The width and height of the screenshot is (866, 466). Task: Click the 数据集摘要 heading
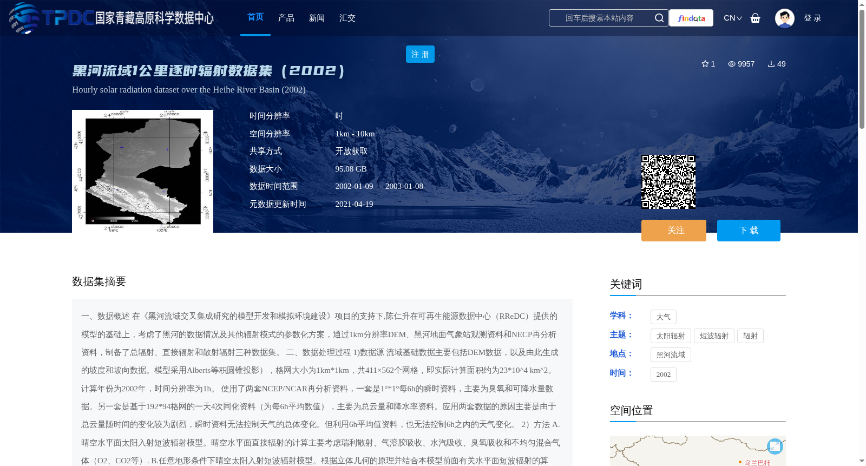tap(99, 281)
